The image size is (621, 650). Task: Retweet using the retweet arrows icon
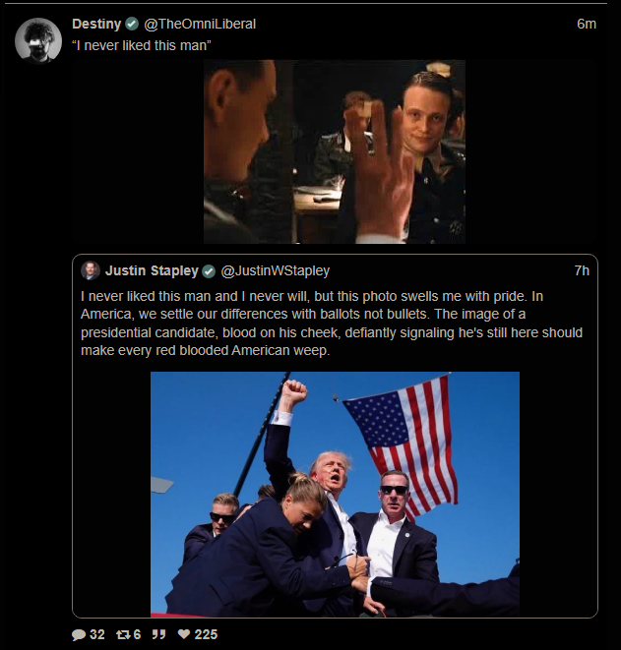point(123,634)
